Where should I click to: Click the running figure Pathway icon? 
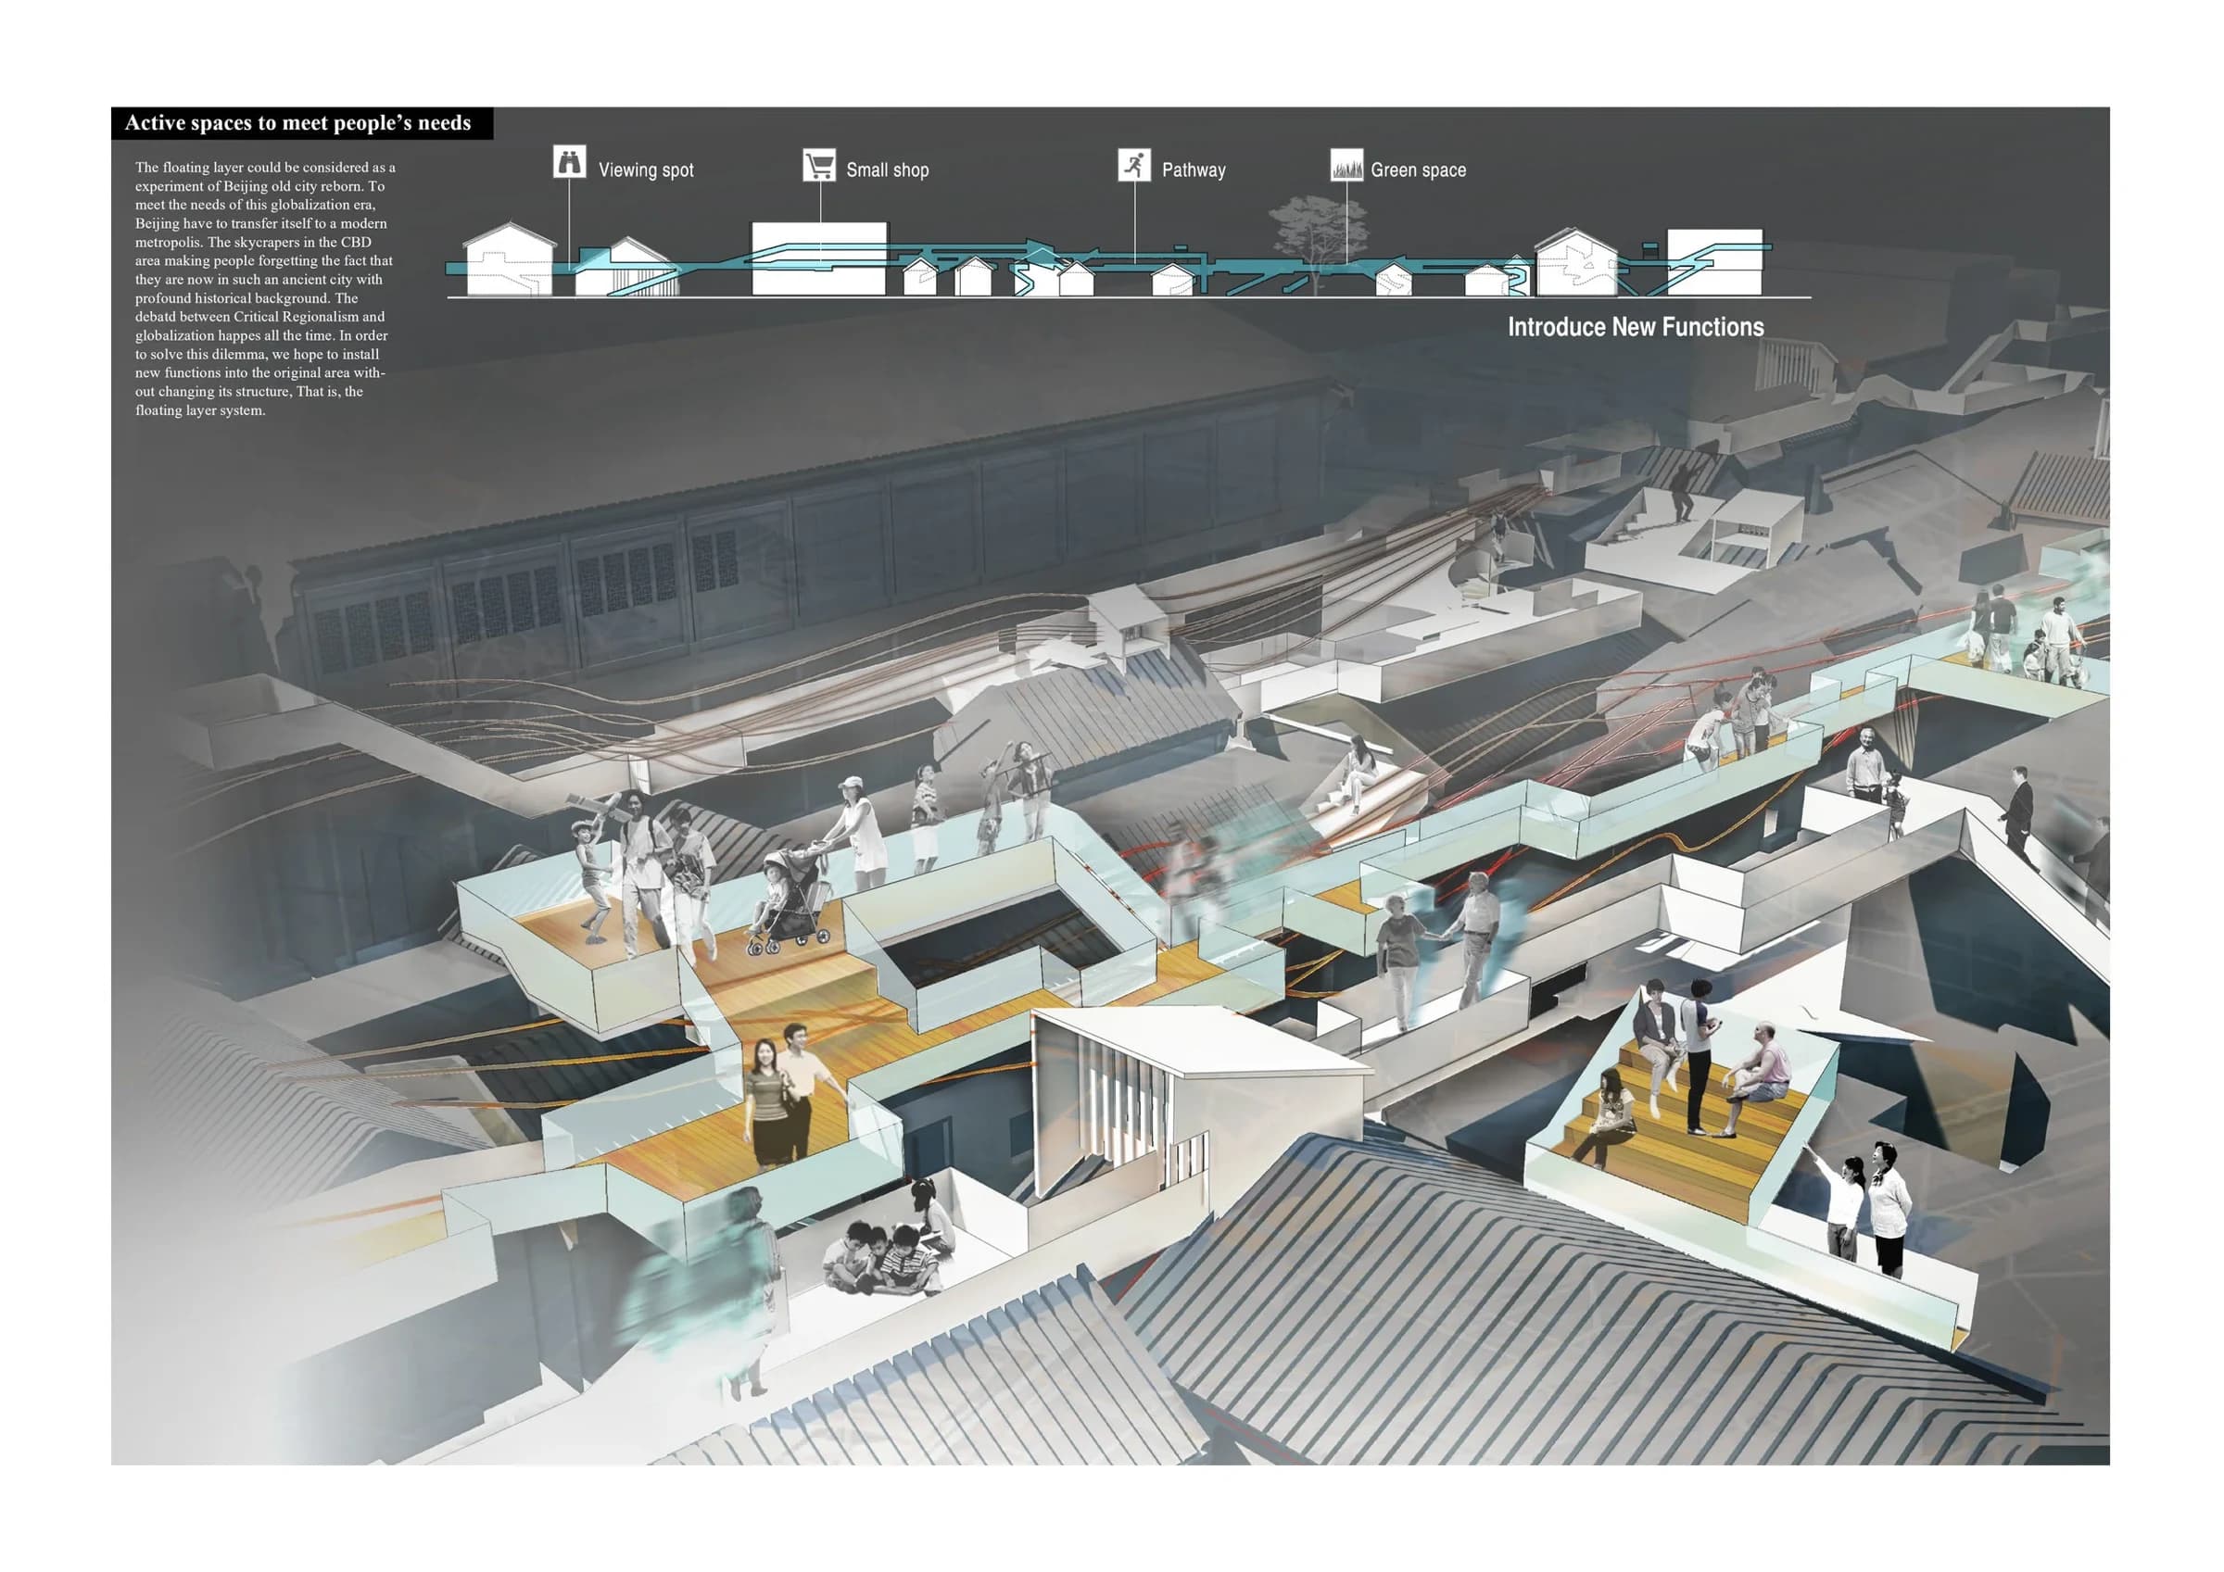point(1133,165)
